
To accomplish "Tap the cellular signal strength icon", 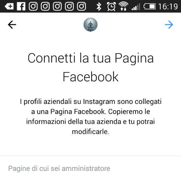I will 136,7.
